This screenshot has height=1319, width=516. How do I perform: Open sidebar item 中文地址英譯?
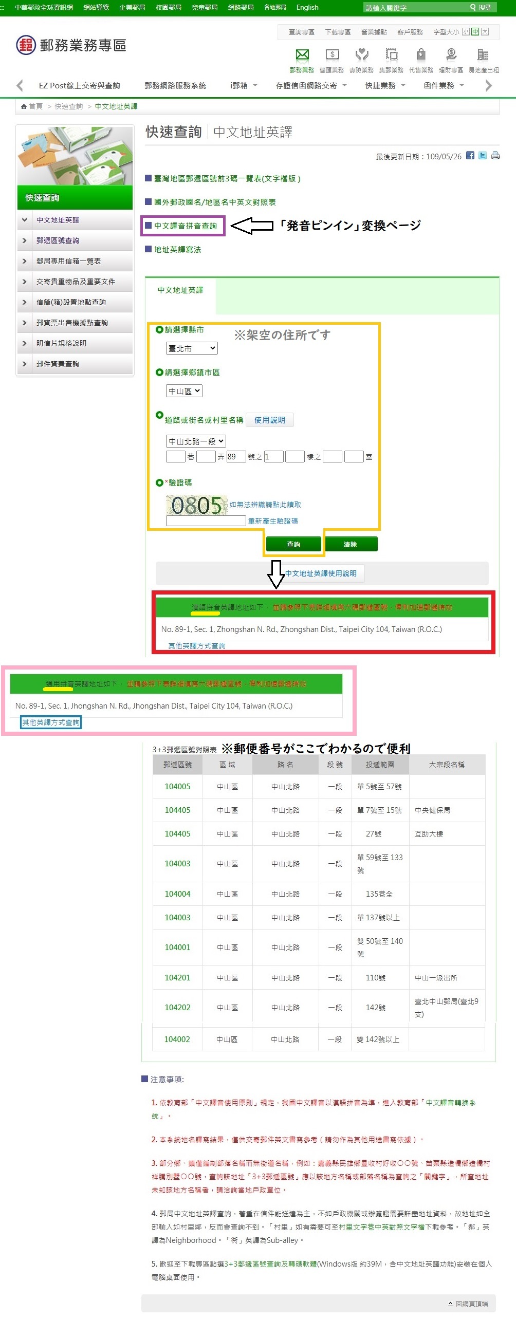pyautogui.click(x=75, y=220)
